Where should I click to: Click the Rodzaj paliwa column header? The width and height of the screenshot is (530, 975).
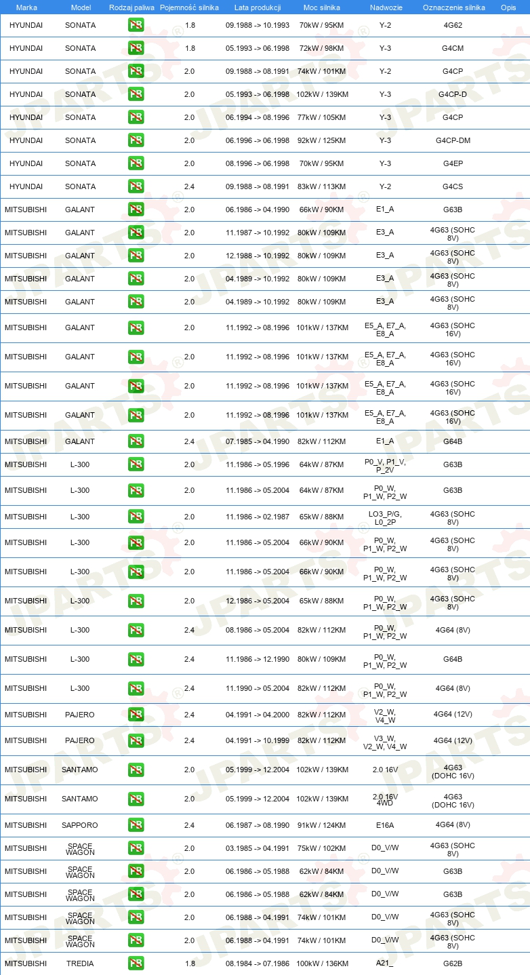[x=132, y=7]
